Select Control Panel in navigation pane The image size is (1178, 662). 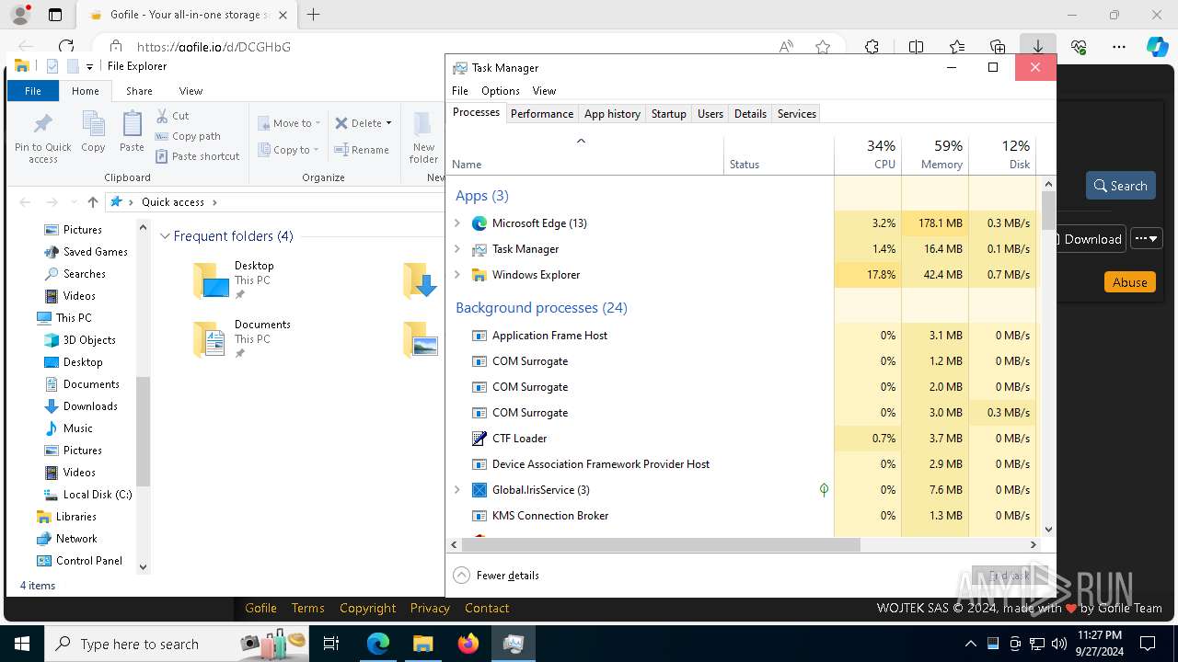click(88, 561)
